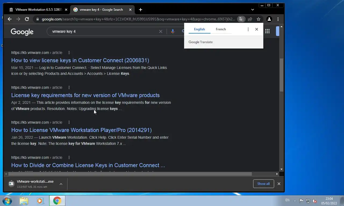Select French in the translate popup
This screenshot has width=344, height=206.
221,29
